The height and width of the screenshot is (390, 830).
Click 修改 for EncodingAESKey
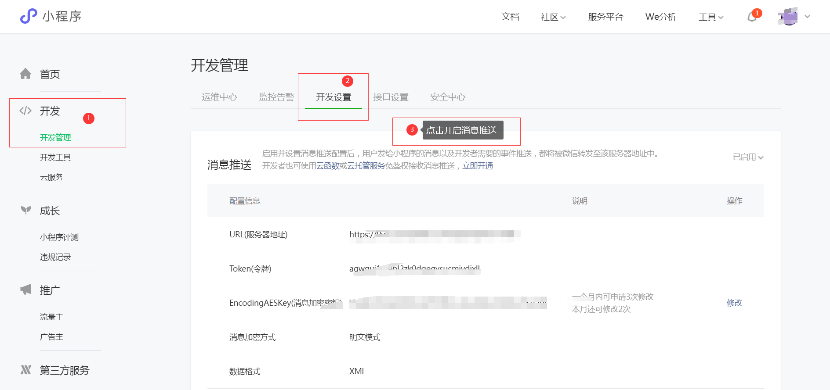click(x=734, y=303)
